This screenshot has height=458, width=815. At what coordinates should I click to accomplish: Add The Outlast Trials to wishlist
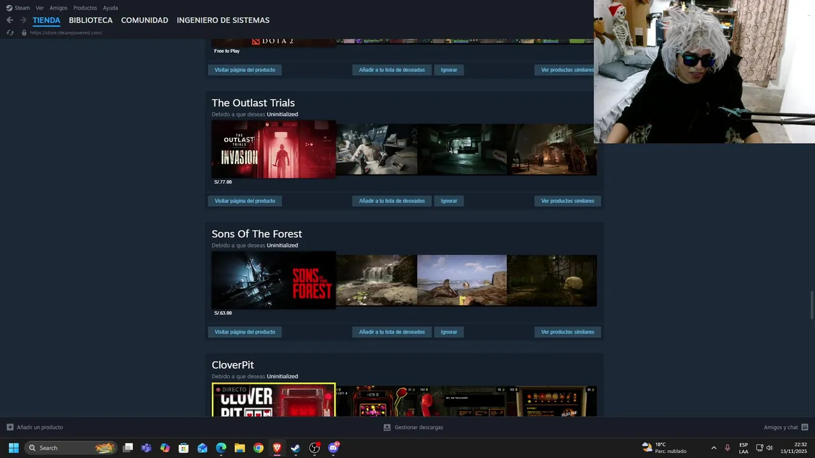[x=392, y=201]
